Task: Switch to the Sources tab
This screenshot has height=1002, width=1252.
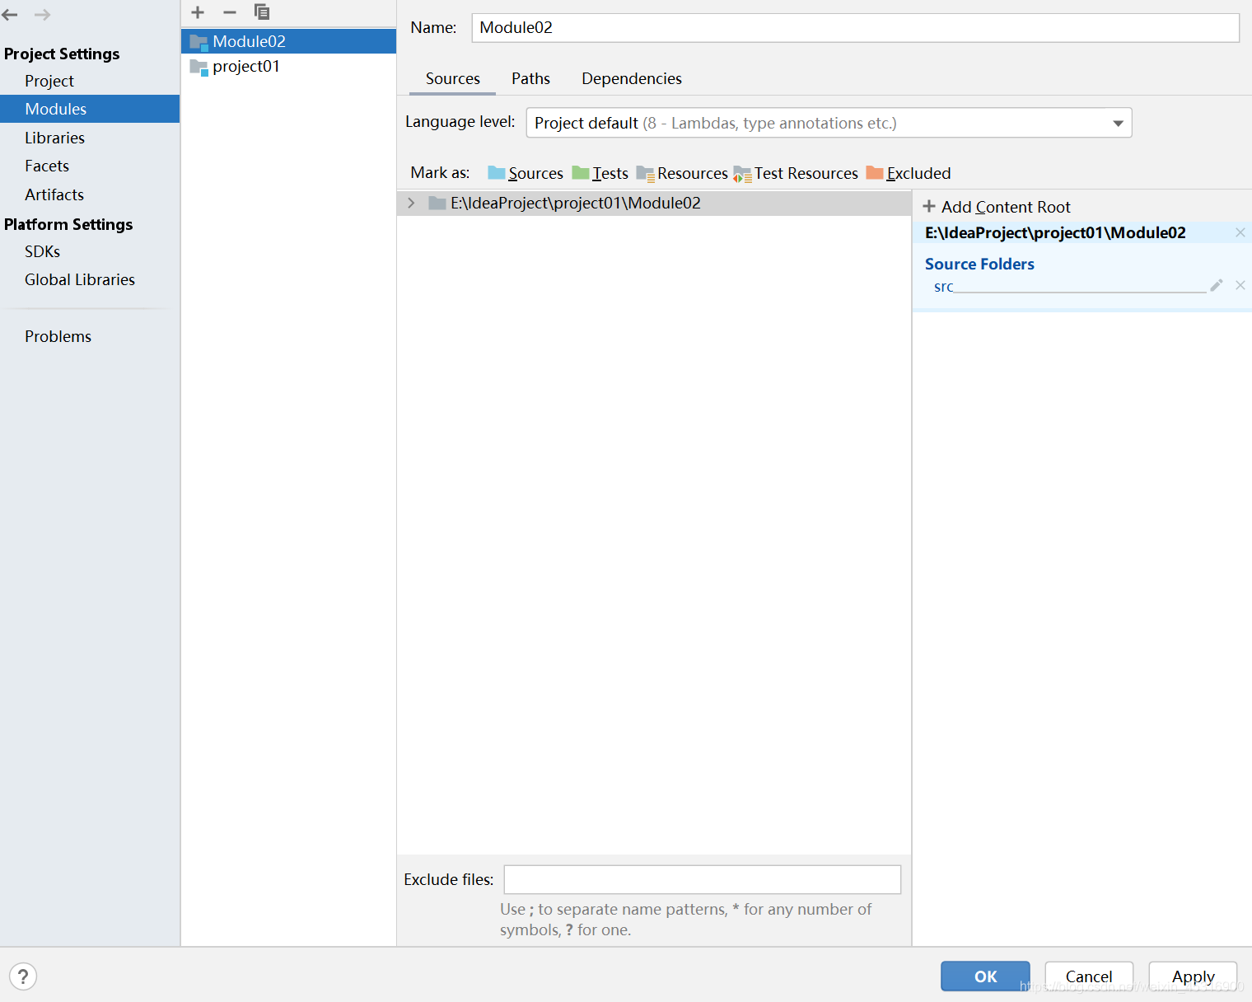Action: click(x=452, y=78)
